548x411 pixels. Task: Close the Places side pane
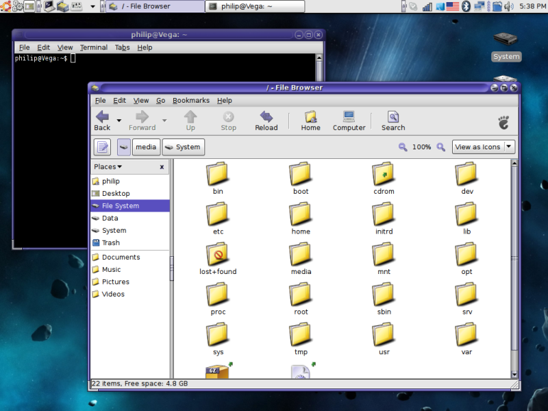coord(162,167)
